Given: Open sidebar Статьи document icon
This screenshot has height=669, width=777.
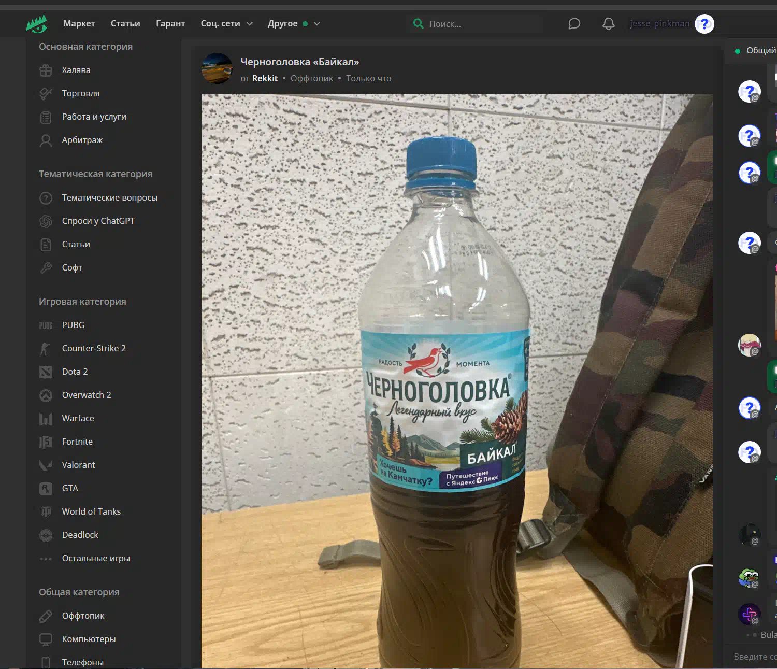Looking at the screenshot, I should (x=46, y=245).
